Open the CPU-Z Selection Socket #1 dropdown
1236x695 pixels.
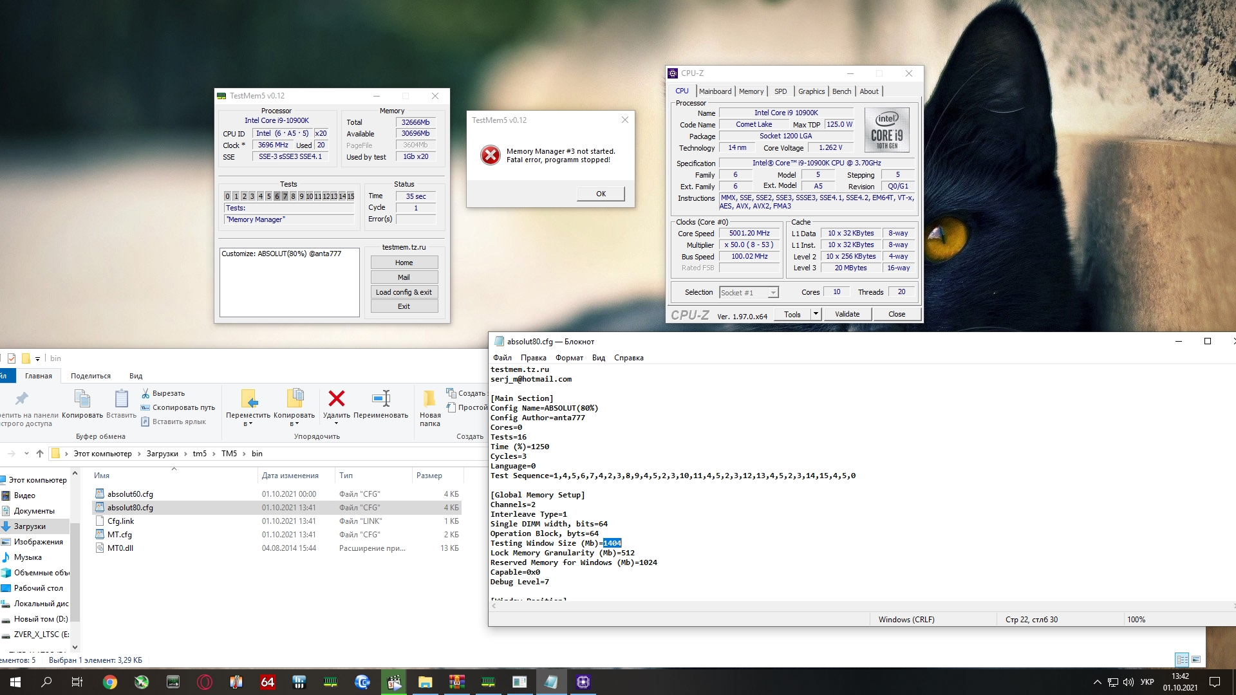pos(773,293)
